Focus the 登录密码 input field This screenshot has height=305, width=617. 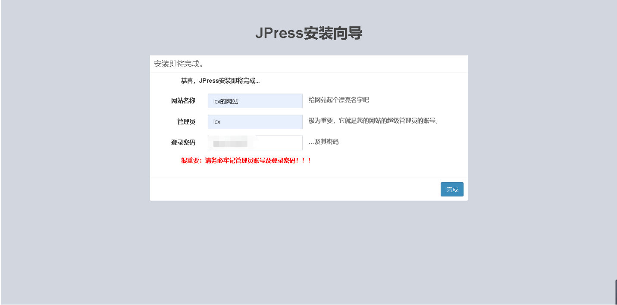(x=255, y=143)
